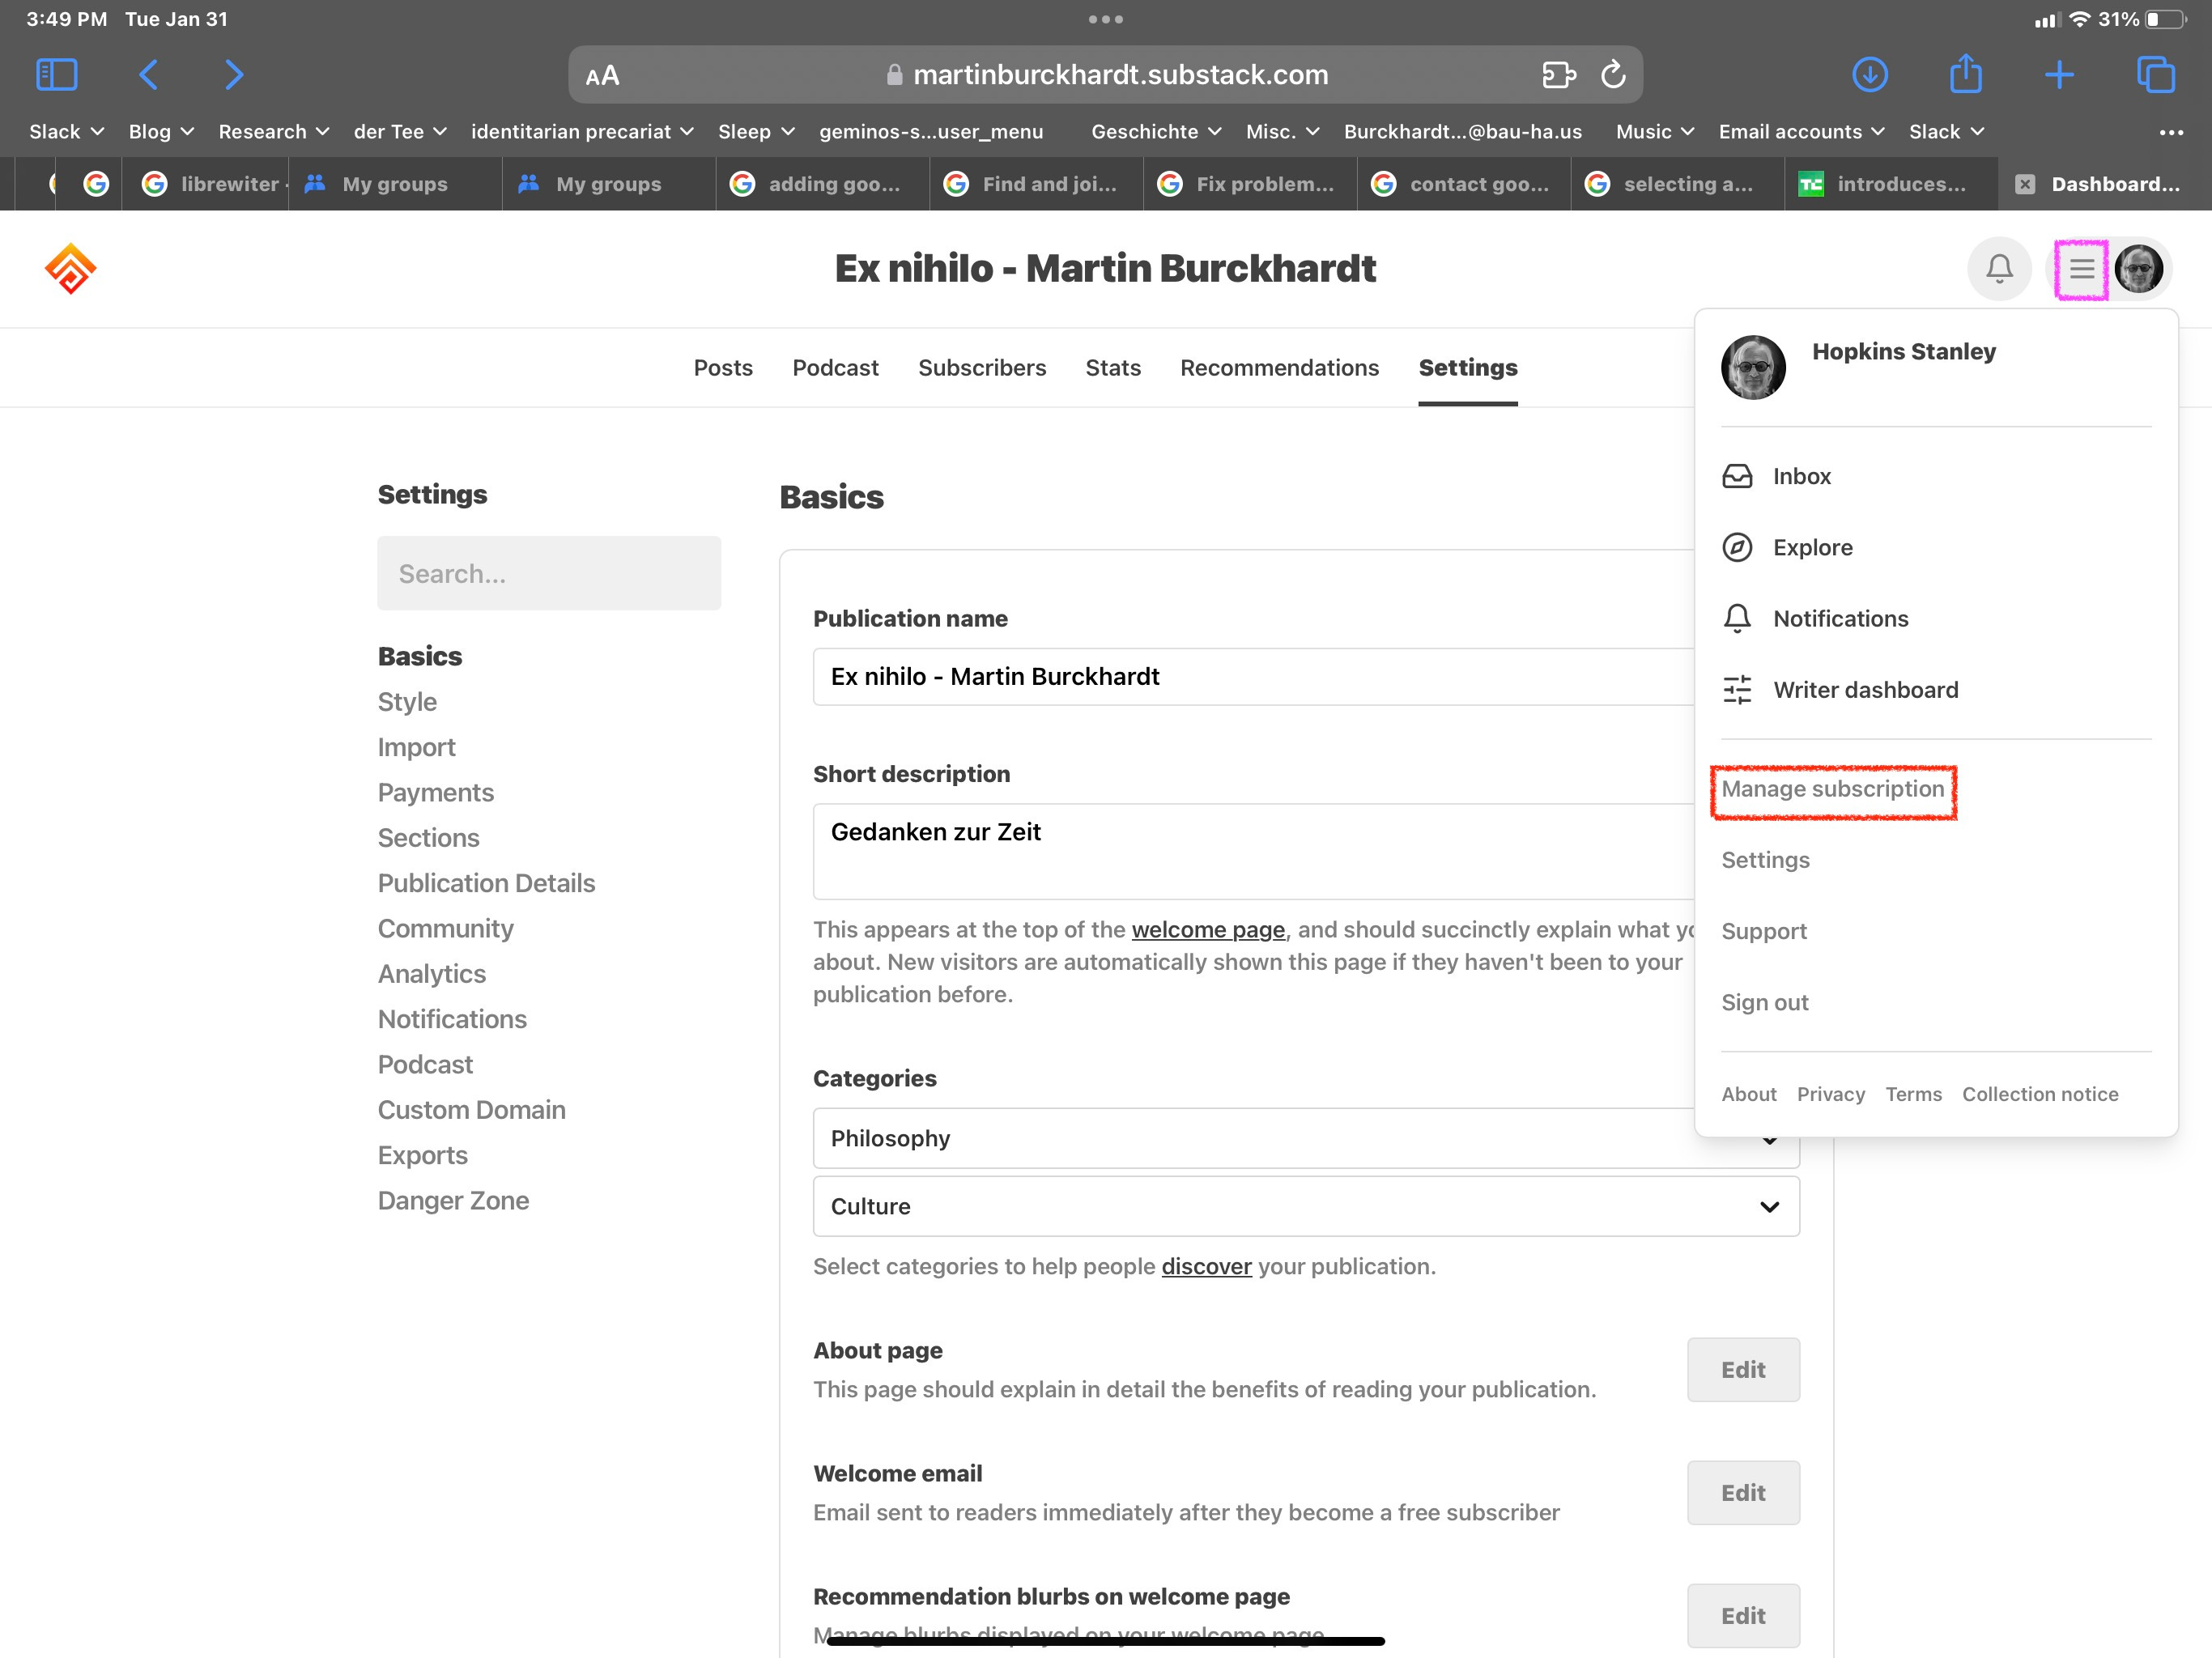Go to Custom Domain in settings sidebar

(x=471, y=1109)
